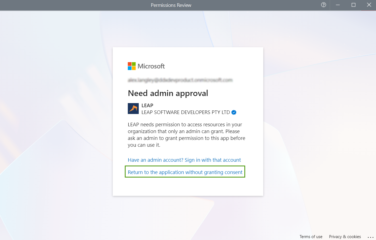Open the Privacy & cookies link

345,237
